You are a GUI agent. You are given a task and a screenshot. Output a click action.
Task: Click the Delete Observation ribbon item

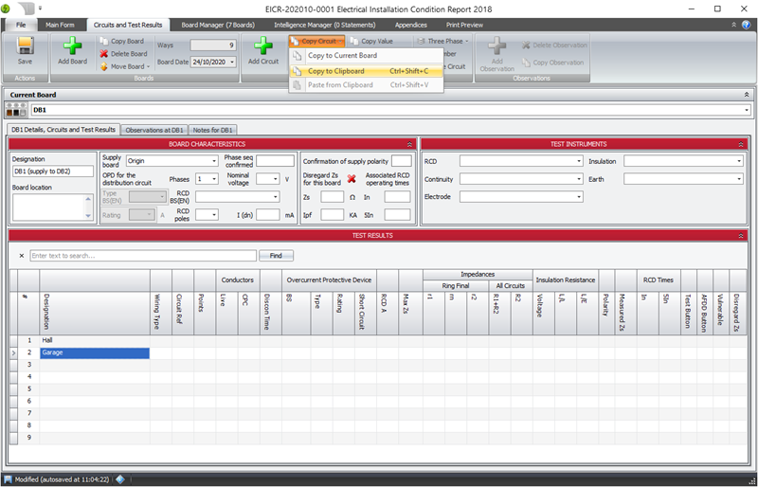point(554,45)
